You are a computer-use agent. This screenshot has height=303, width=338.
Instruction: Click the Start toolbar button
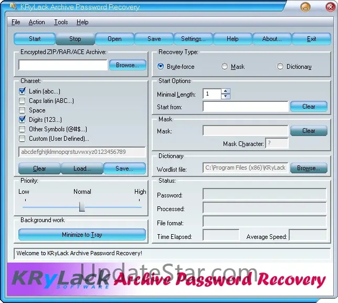pyautogui.click(x=35, y=39)
